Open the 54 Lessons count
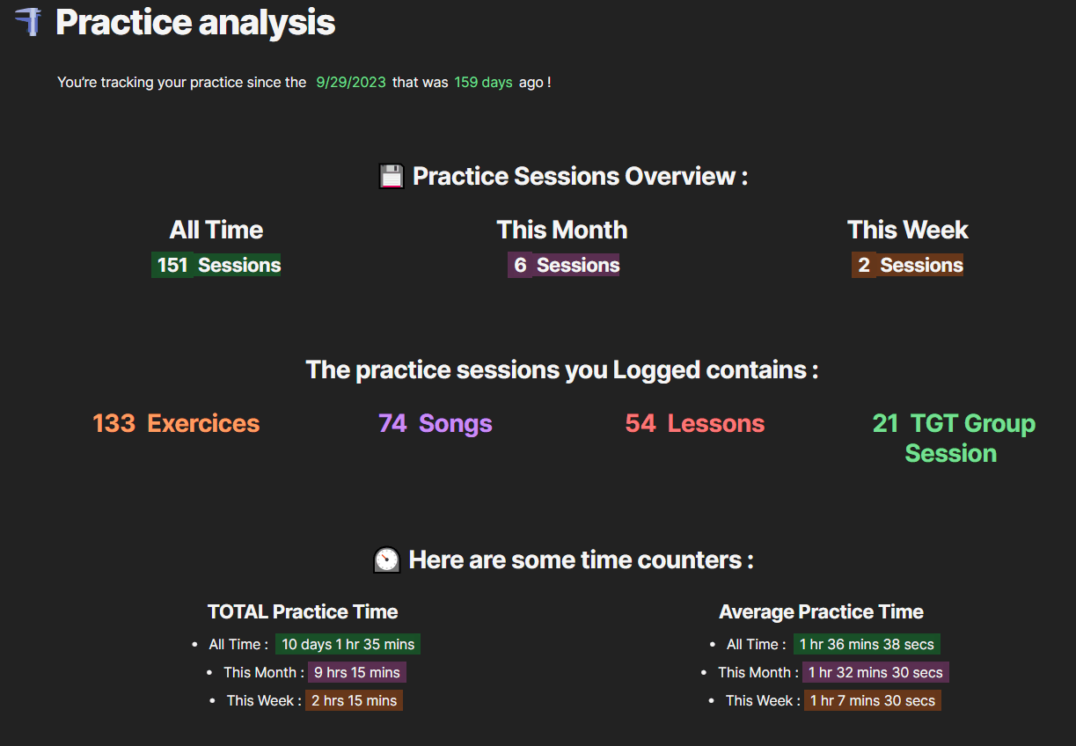The width and height of the screenshot is (1076, 746). [694, 424]
